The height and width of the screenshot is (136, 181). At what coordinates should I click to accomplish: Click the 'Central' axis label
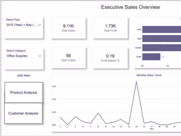pyautogui.click(x=138, y=48)
